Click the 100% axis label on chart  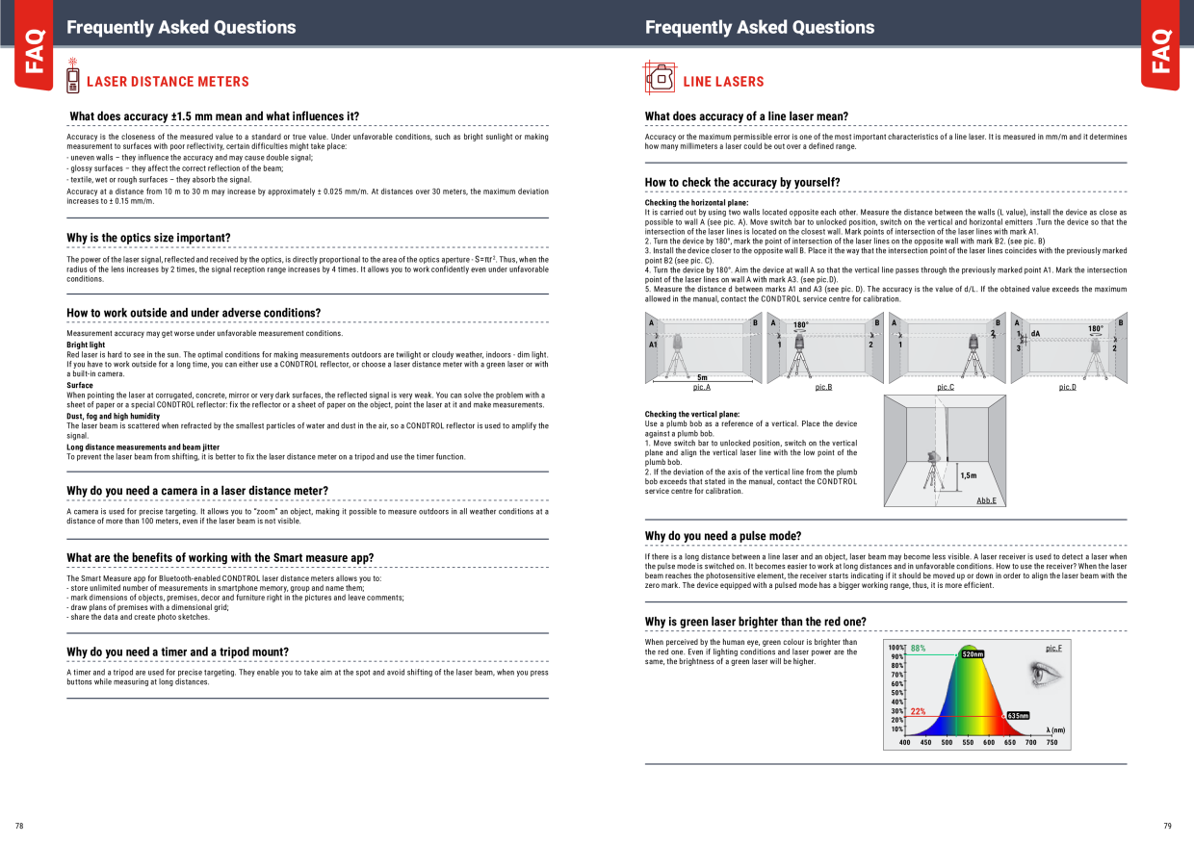click(x=895, y=648)
